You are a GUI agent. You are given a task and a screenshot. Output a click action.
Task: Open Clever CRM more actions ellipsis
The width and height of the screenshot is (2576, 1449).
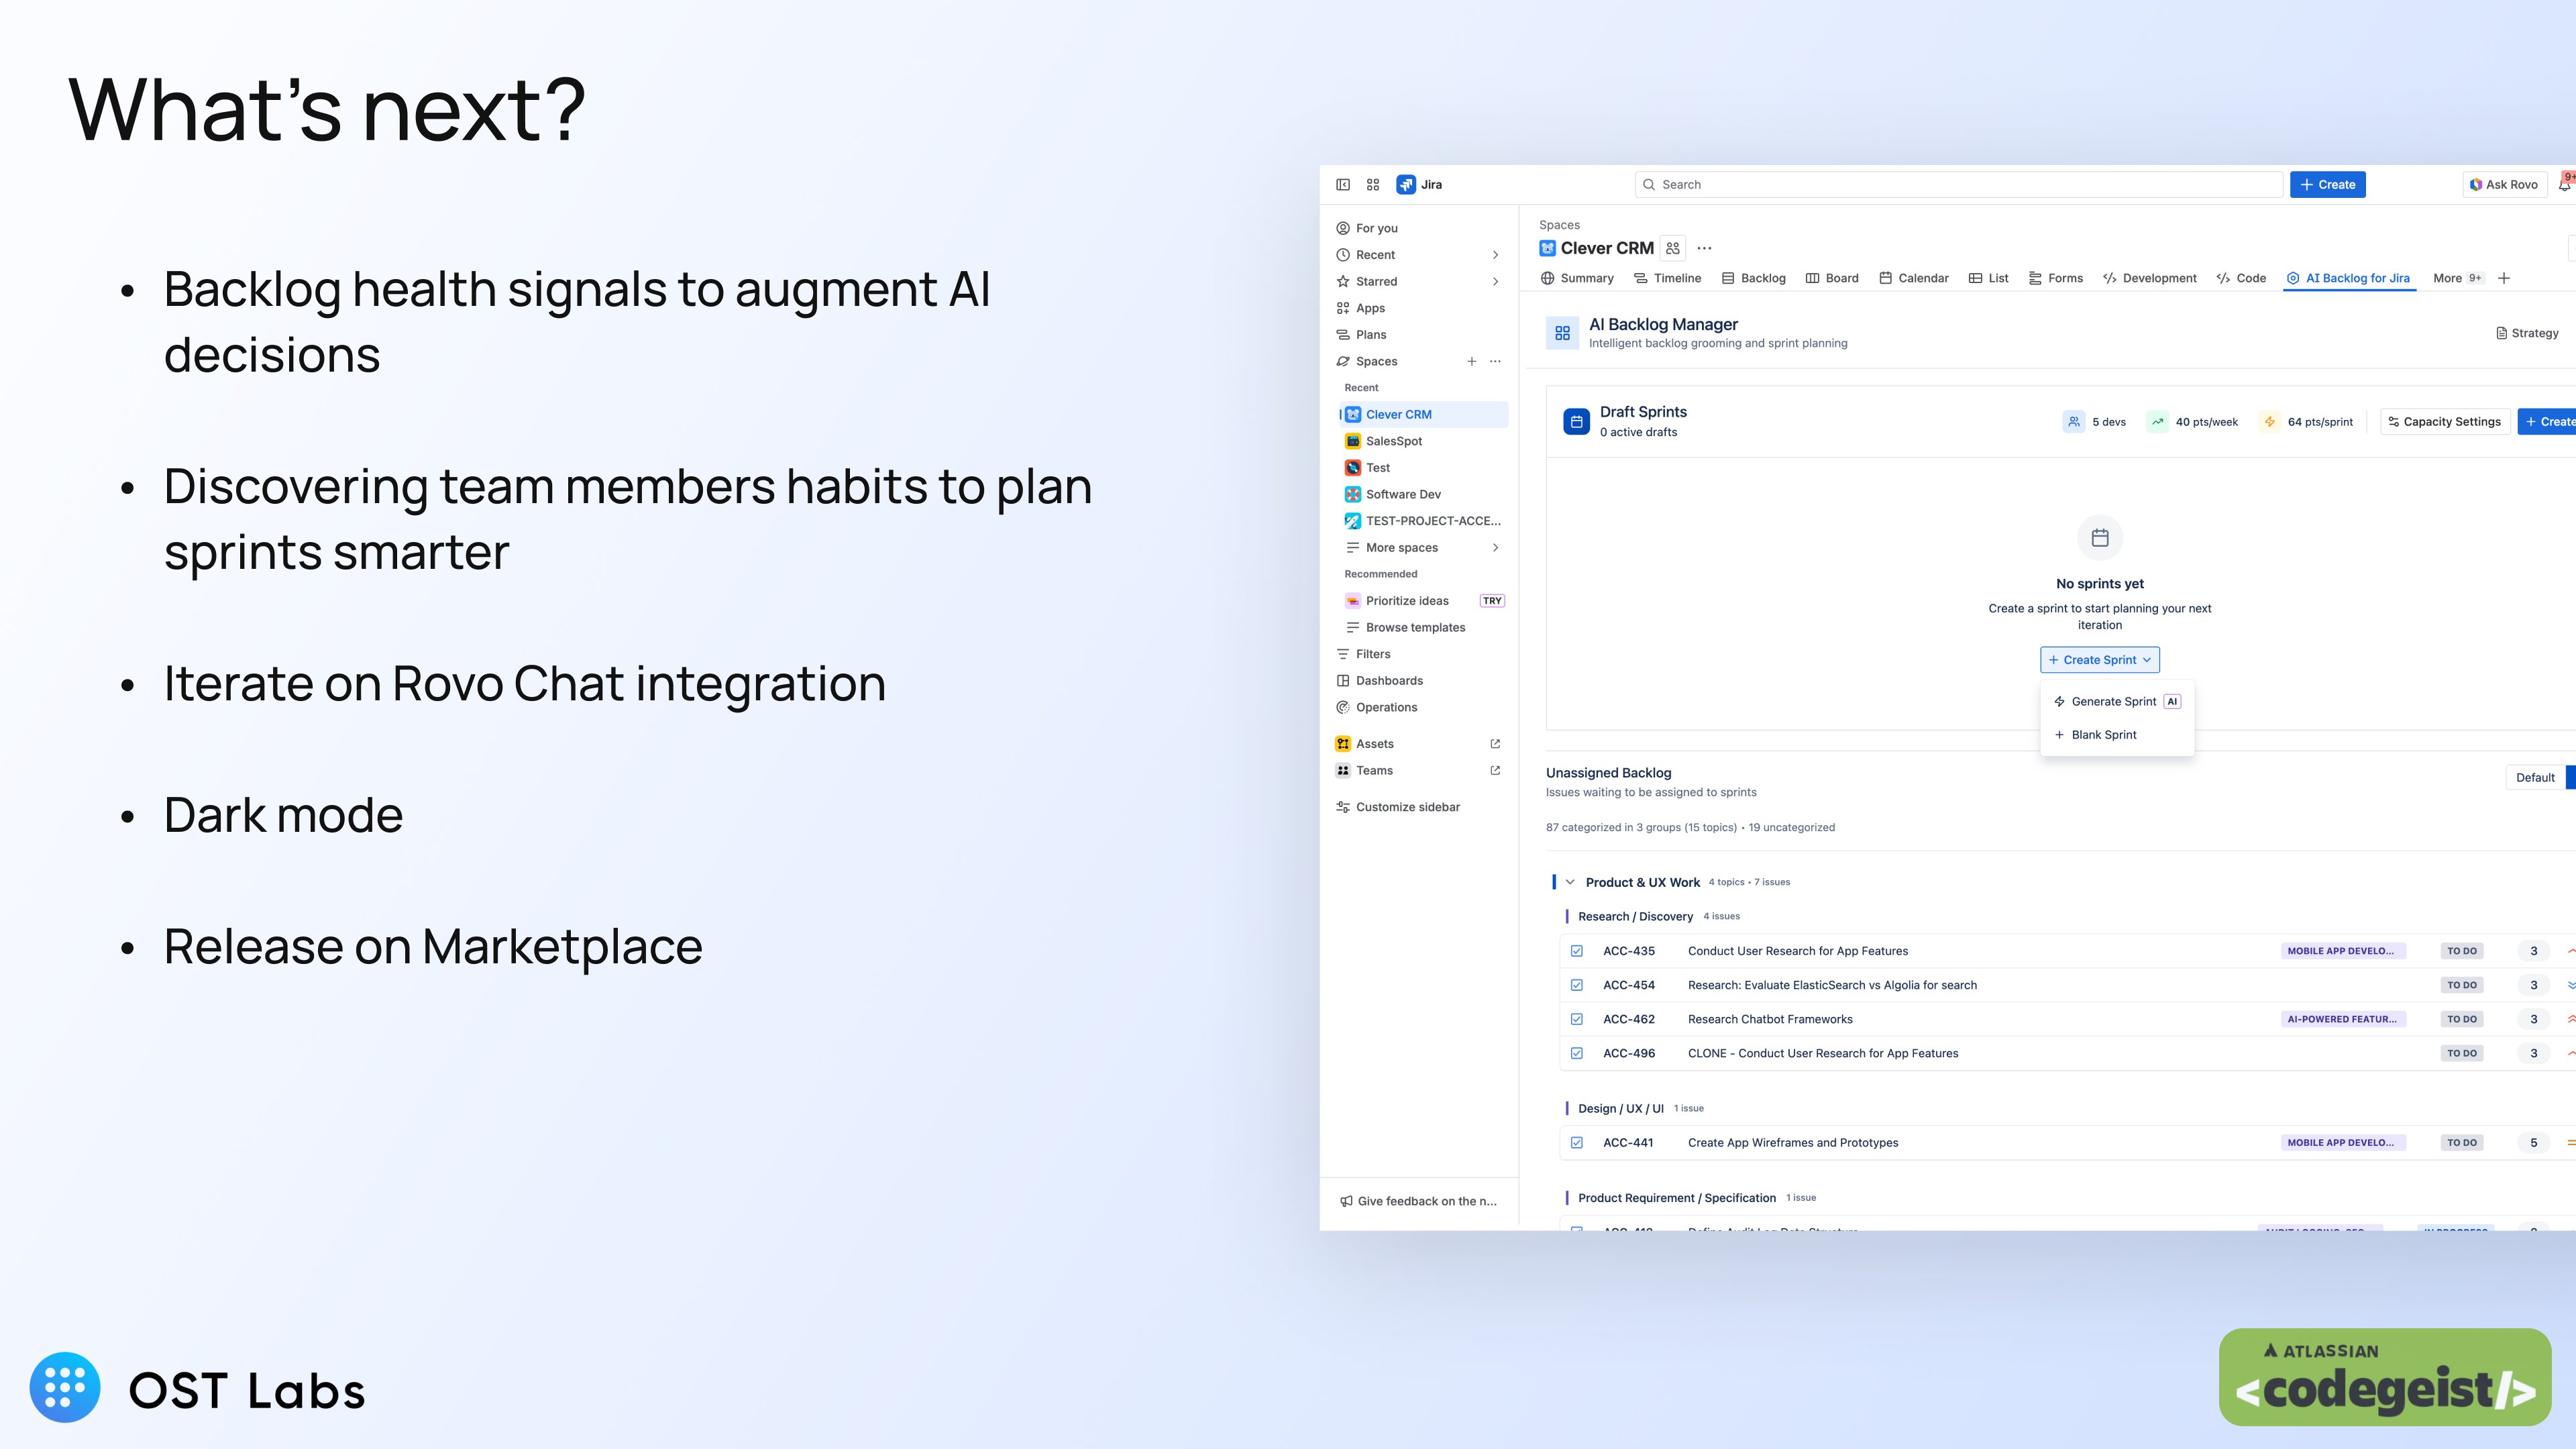pos(1705,248)
